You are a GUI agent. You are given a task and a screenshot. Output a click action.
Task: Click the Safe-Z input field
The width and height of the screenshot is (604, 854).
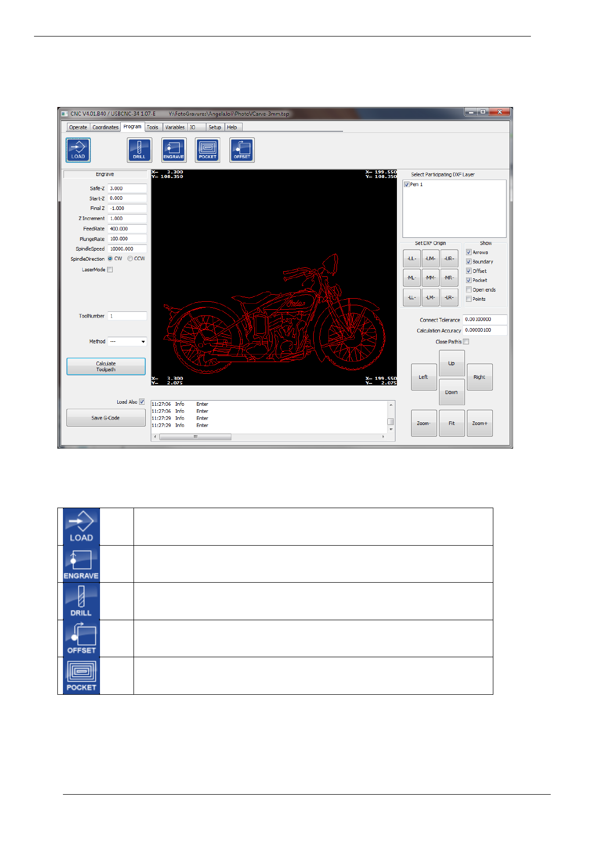pos(127,188)
